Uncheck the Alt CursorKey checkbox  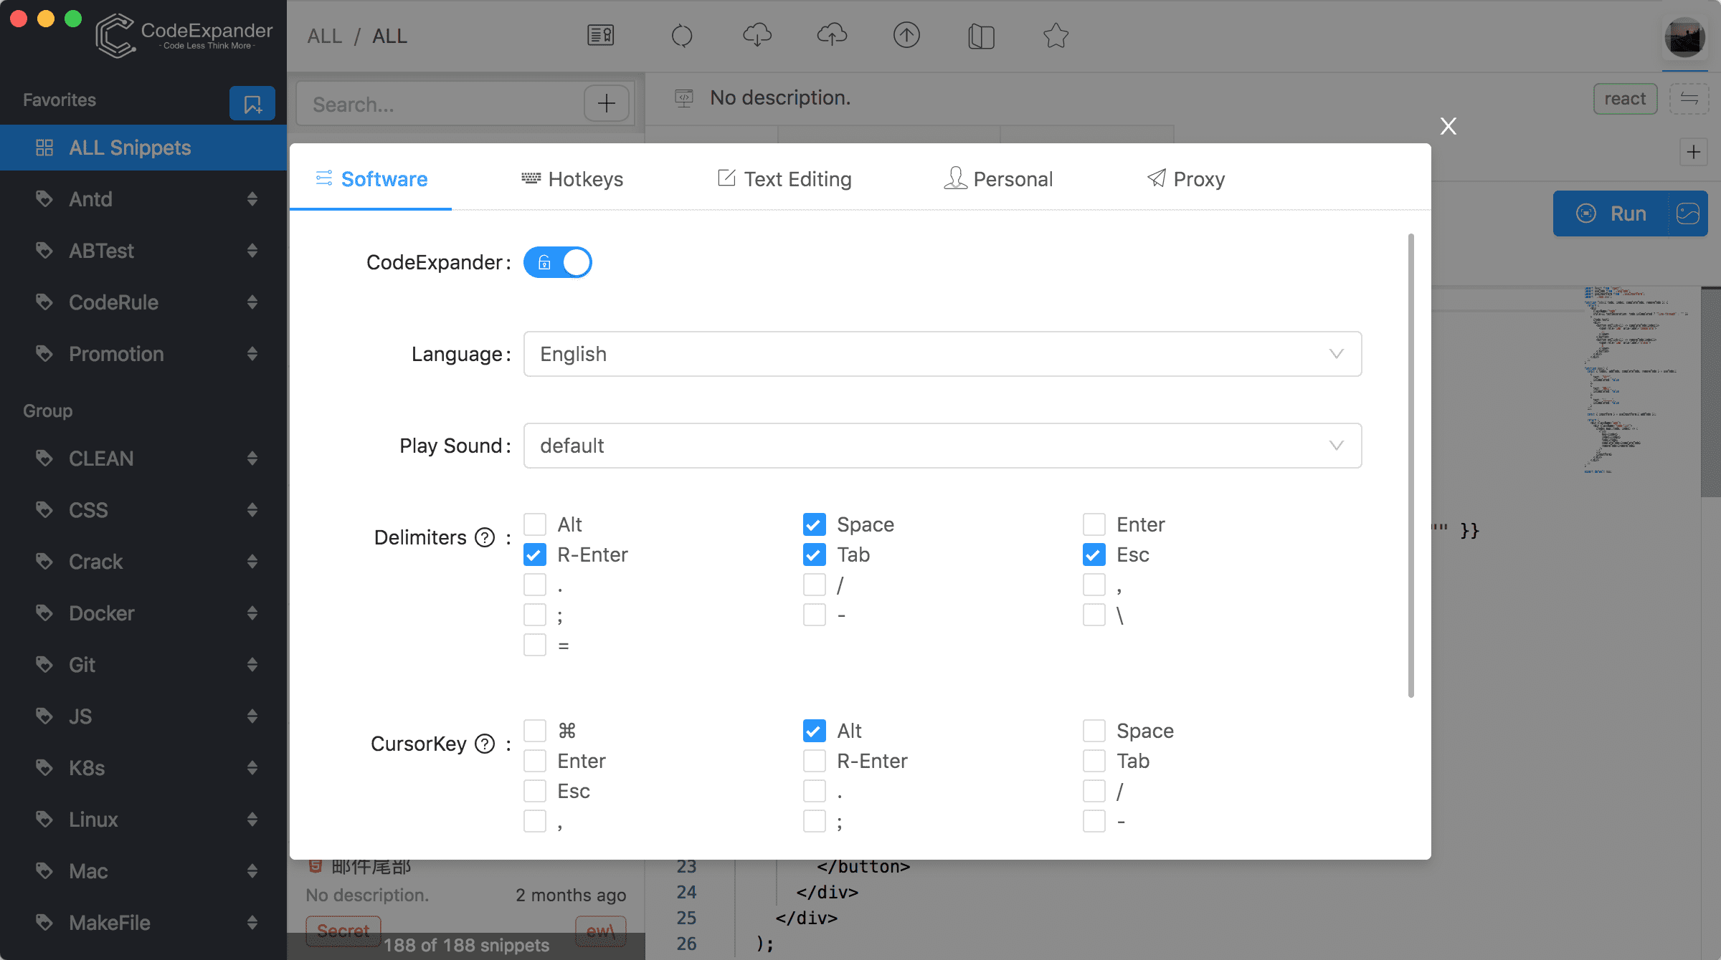click(815, 731)
